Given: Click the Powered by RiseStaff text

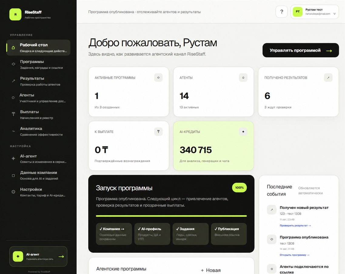Looking at the screenshot, I should click(x=39, y=272).
